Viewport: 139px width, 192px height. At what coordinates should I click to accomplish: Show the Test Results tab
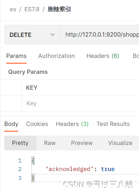[x=113, y=124]
